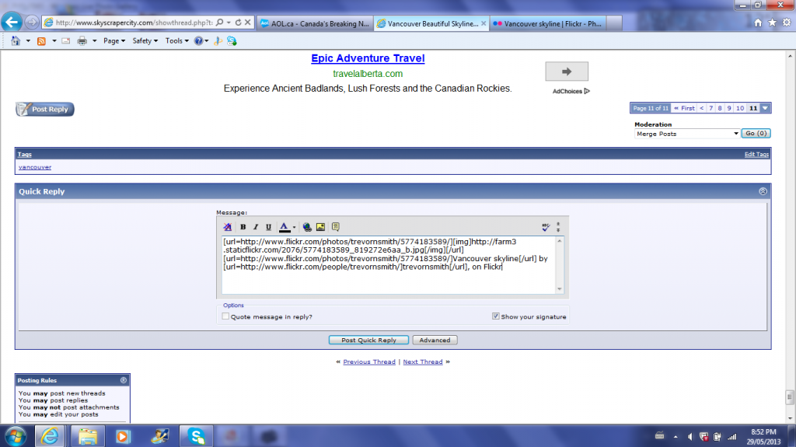Uncheck Show your signature checkbox
This screenshot has width=796, height=447.
click(495, 316)
